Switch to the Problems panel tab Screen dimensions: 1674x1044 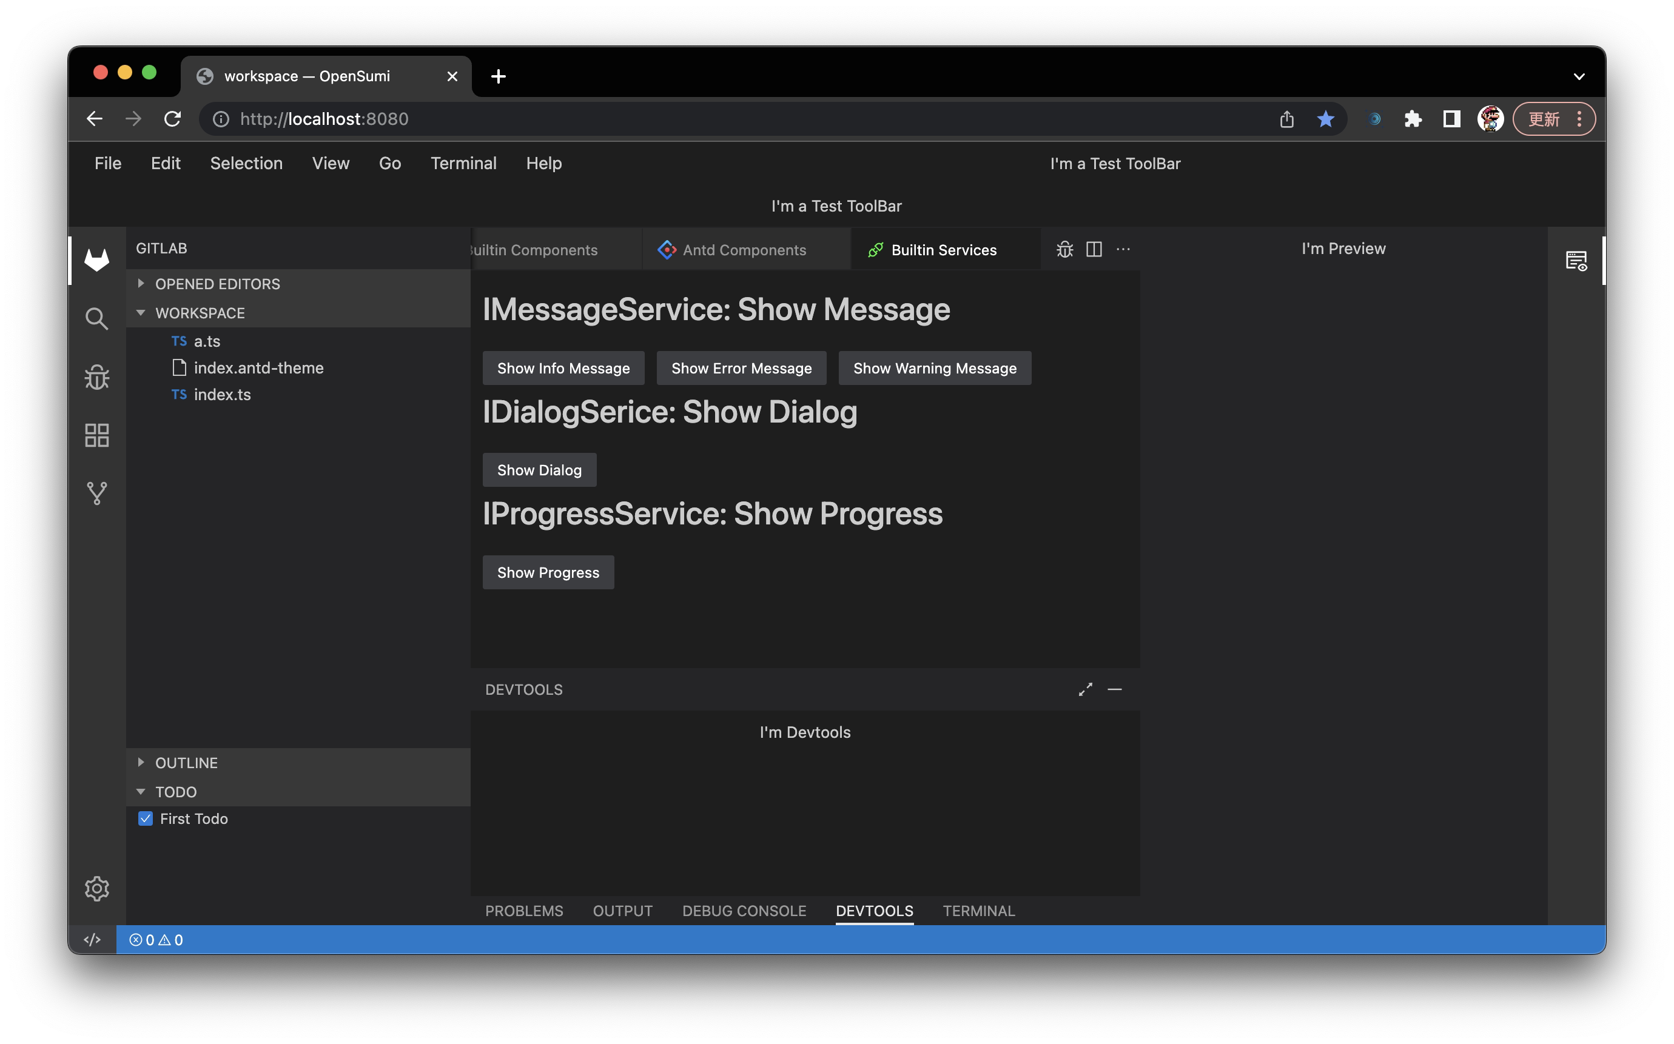point(523,911)
